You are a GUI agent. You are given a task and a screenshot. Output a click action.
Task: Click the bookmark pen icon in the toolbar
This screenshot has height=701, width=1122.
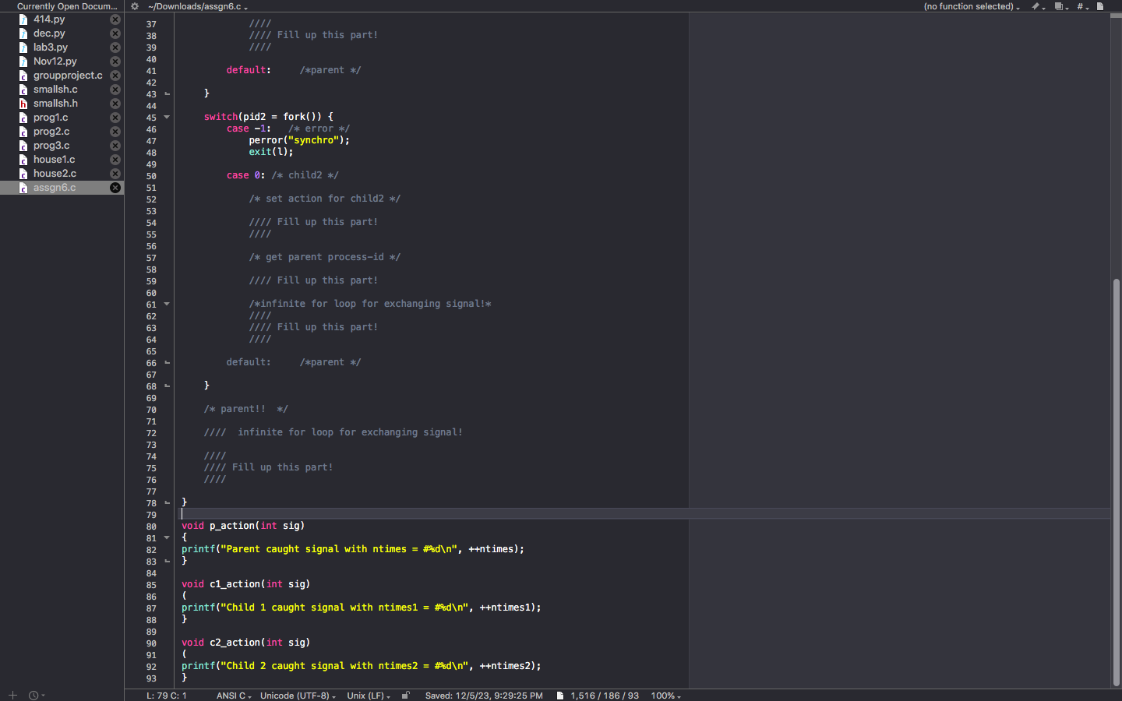pos(1036,5)
